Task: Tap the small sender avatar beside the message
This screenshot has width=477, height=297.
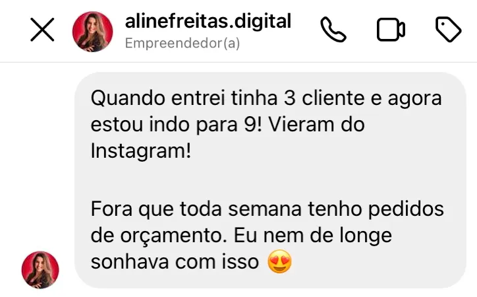Action: pos(40,269)
